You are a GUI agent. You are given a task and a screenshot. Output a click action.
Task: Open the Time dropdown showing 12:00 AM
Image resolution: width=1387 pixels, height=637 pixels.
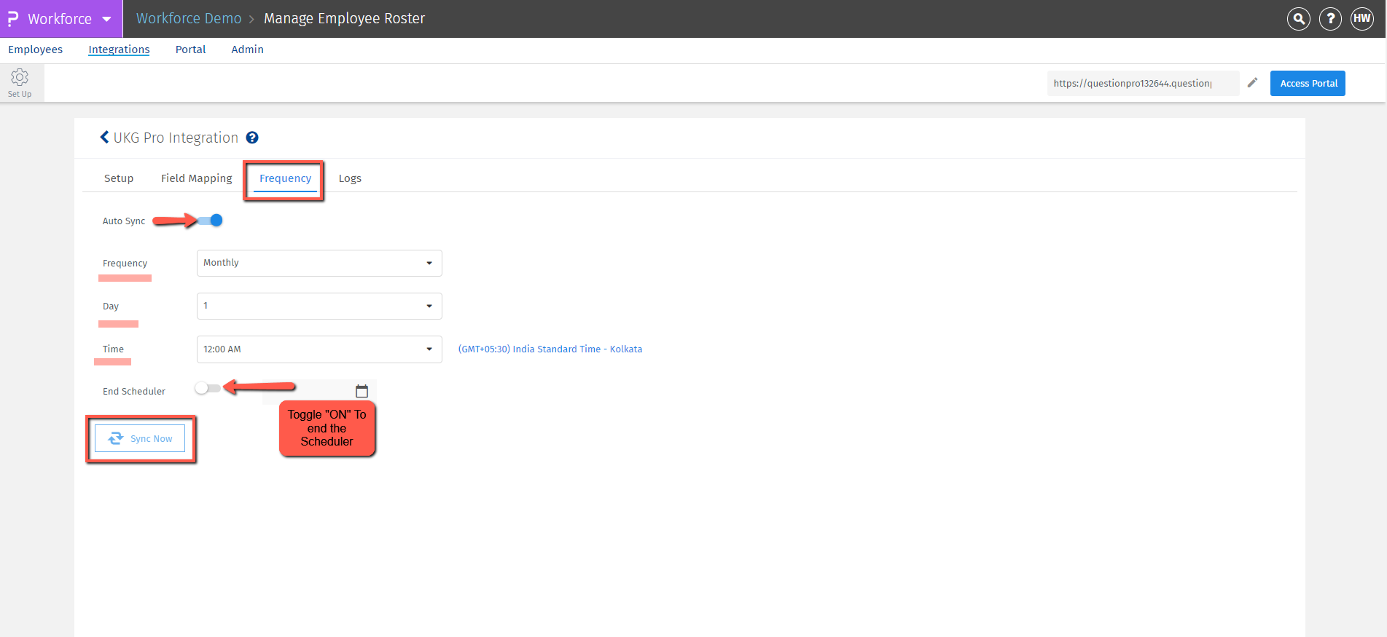point(319,349)
